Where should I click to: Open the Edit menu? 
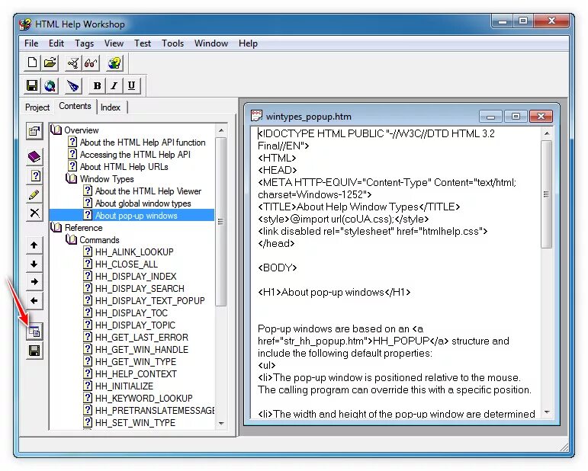click(x=56, y=43)
